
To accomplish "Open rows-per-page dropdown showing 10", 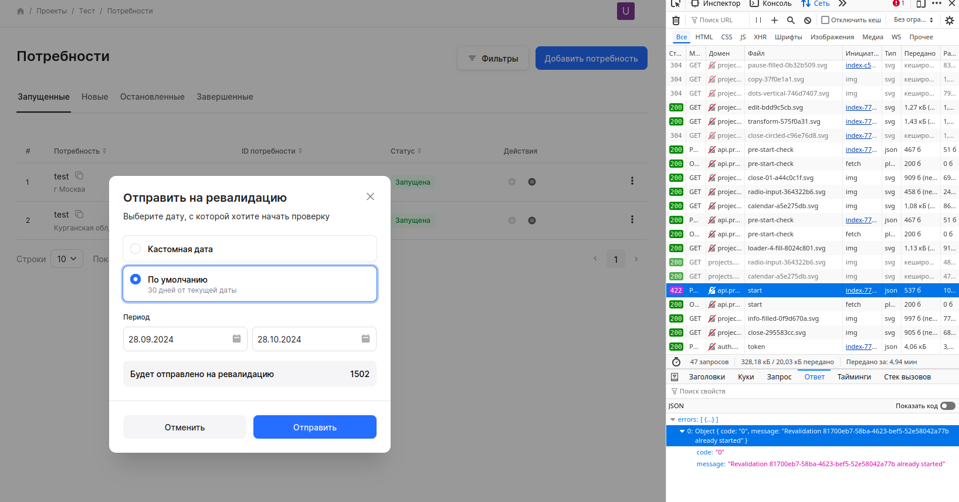I will click(x=67, y=259).
